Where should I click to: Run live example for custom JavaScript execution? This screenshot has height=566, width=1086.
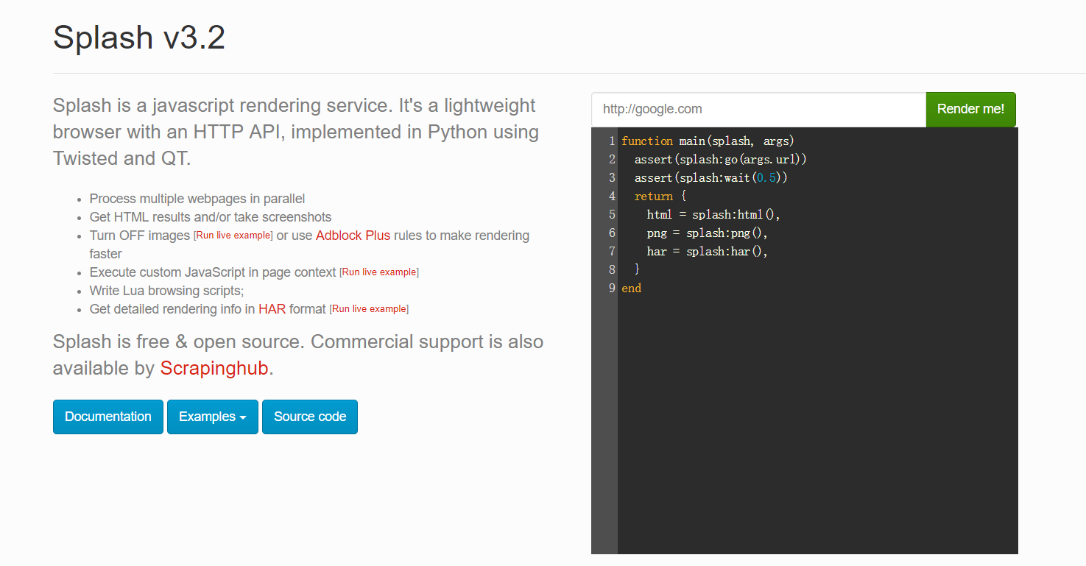point(379,272)
